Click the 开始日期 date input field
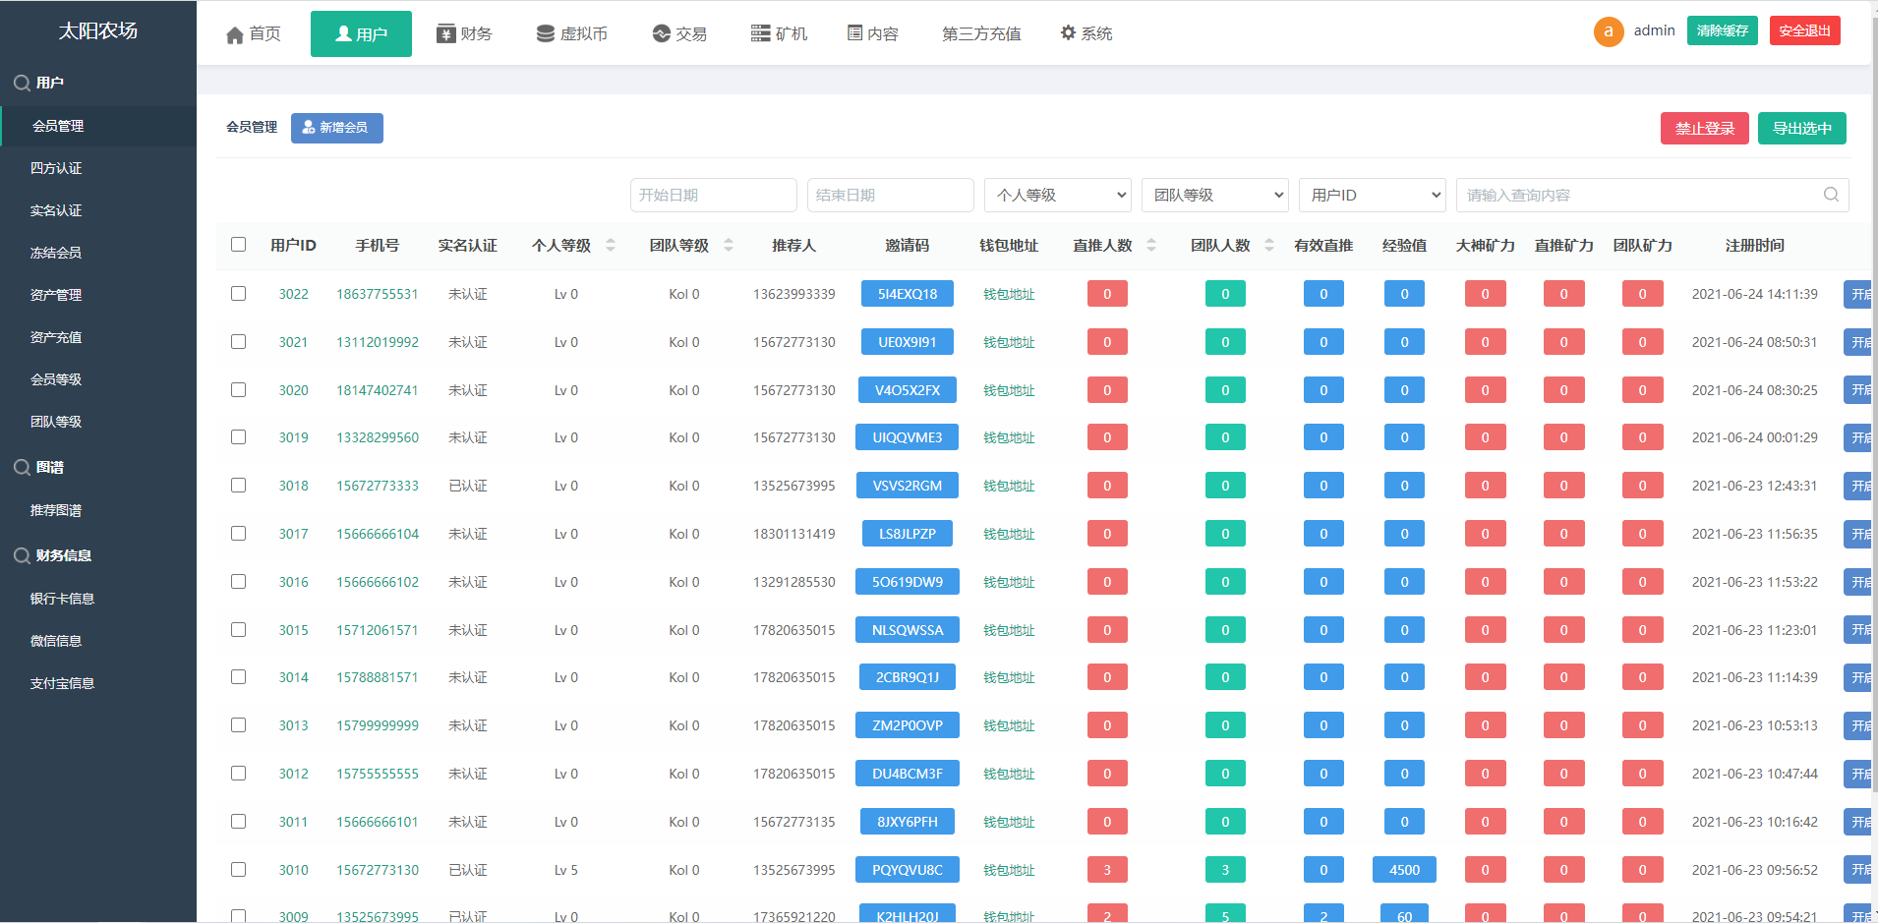This screenshot has height=923, width=1878. pyautogui.click(x=713, y=195)
